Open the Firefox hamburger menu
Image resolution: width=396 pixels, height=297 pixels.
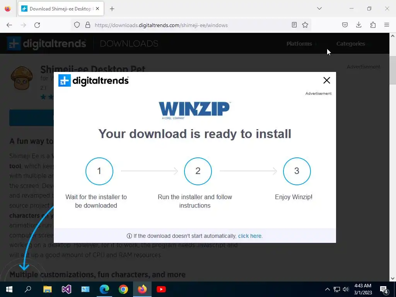387,25
